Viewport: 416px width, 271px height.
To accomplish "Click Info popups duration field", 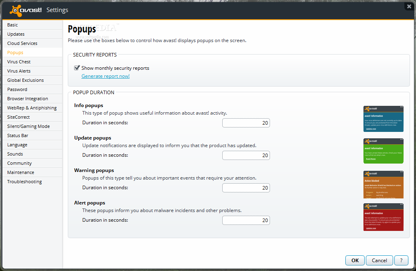I will click(x=246, y=123).
